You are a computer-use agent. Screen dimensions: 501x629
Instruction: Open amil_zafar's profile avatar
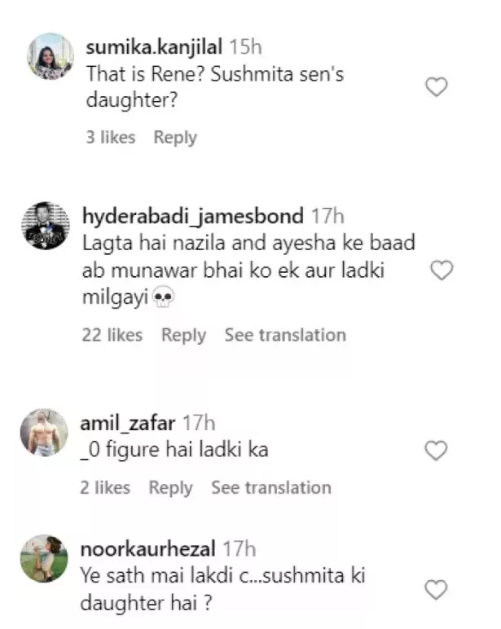pyautogui.click(x=44, y=432)
